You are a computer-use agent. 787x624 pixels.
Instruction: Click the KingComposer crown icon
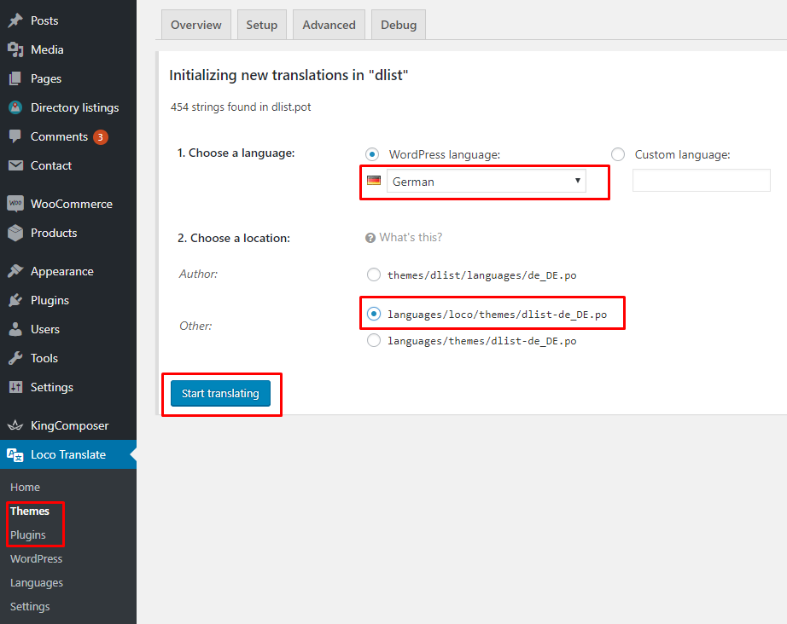[15, 425]
